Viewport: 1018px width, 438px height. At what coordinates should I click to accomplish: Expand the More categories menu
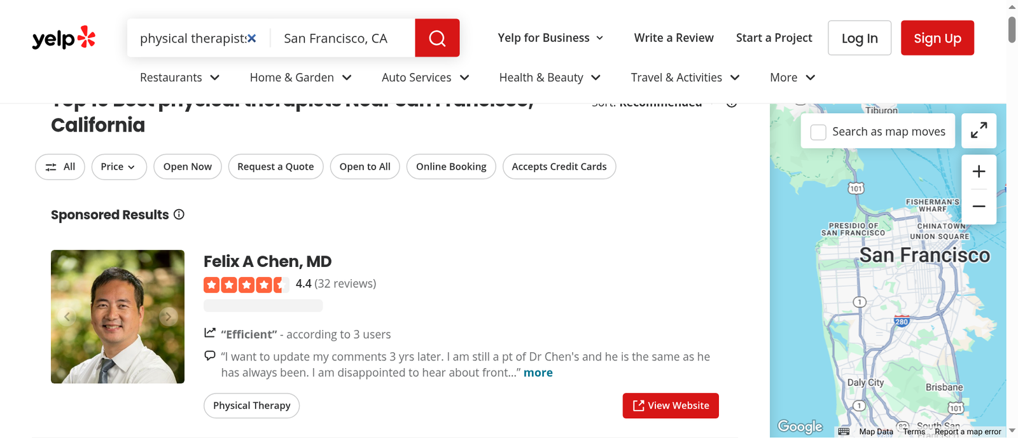793,78
